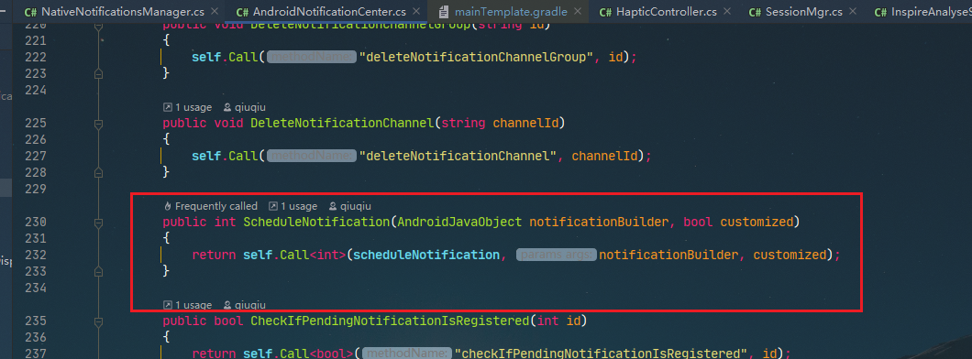Image resolution: width=972 pixels, height=359 pixels.
Task: Click the methodName inlay hint on line 227
Action: (x=312, y=156)
